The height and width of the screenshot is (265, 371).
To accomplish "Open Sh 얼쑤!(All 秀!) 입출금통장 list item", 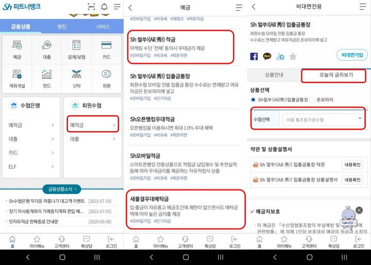I will click(185, 87).
